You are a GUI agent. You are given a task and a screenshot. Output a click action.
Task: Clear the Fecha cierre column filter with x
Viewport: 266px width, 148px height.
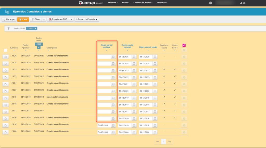point(38,47)
